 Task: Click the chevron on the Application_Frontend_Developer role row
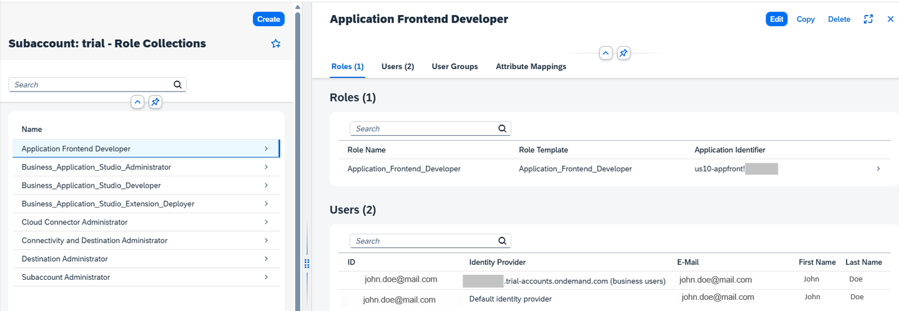pos(878,168)
